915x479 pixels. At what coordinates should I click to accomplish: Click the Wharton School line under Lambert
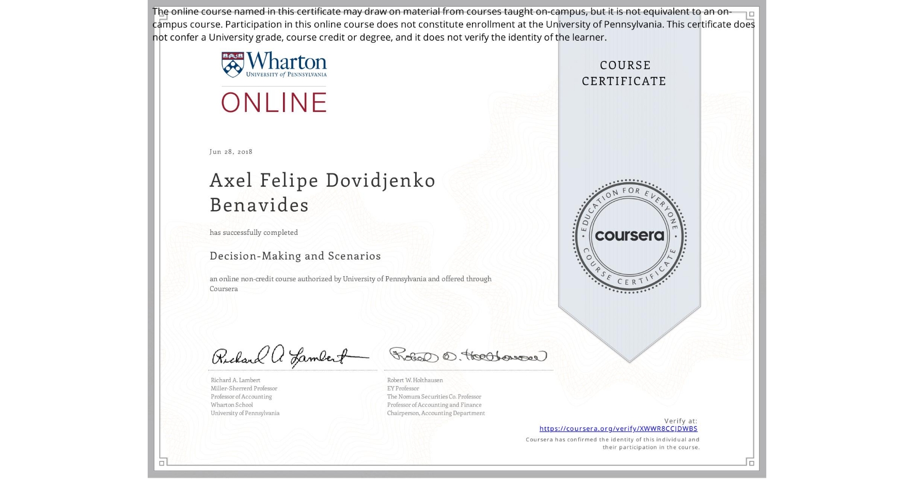pos(232,405)
